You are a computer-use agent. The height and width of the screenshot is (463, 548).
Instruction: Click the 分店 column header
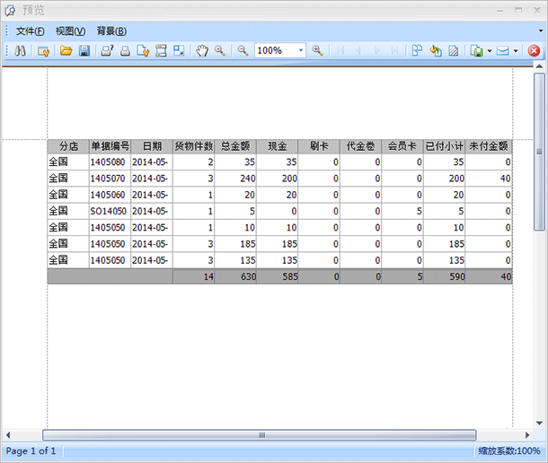pos(68,146)
